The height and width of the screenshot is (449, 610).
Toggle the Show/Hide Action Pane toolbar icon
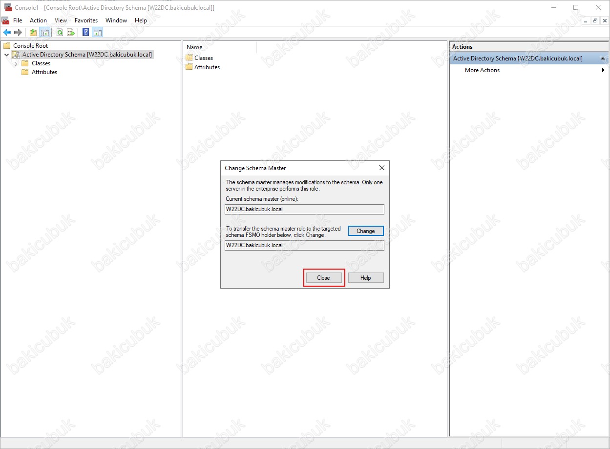[x=98, y=33]
